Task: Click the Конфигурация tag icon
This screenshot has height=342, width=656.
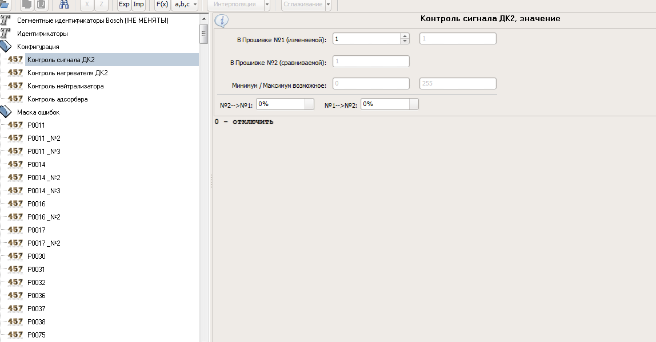Action: pyautogui.click(x=6, y=47)
